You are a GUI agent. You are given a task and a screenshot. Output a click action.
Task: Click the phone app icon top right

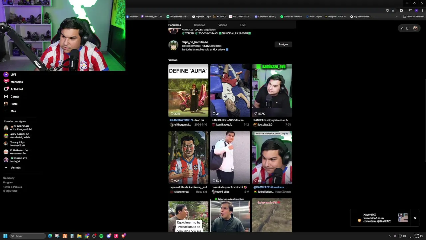click(x=407, y=28)
